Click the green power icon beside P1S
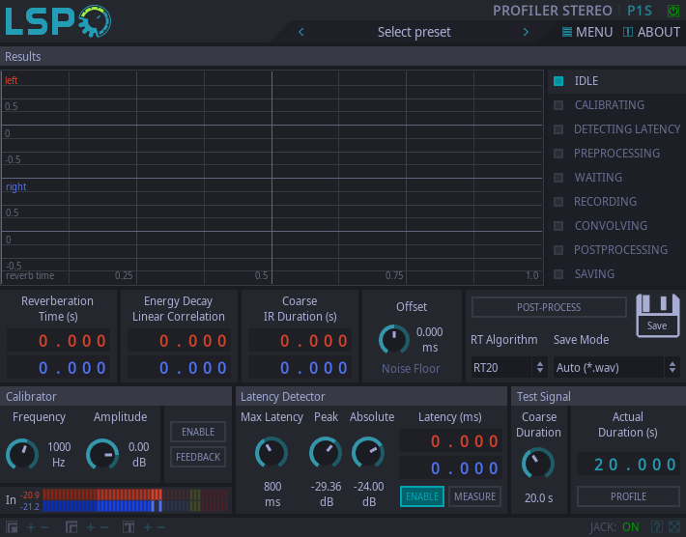This screenshot has width=686, height=537. 673,11
